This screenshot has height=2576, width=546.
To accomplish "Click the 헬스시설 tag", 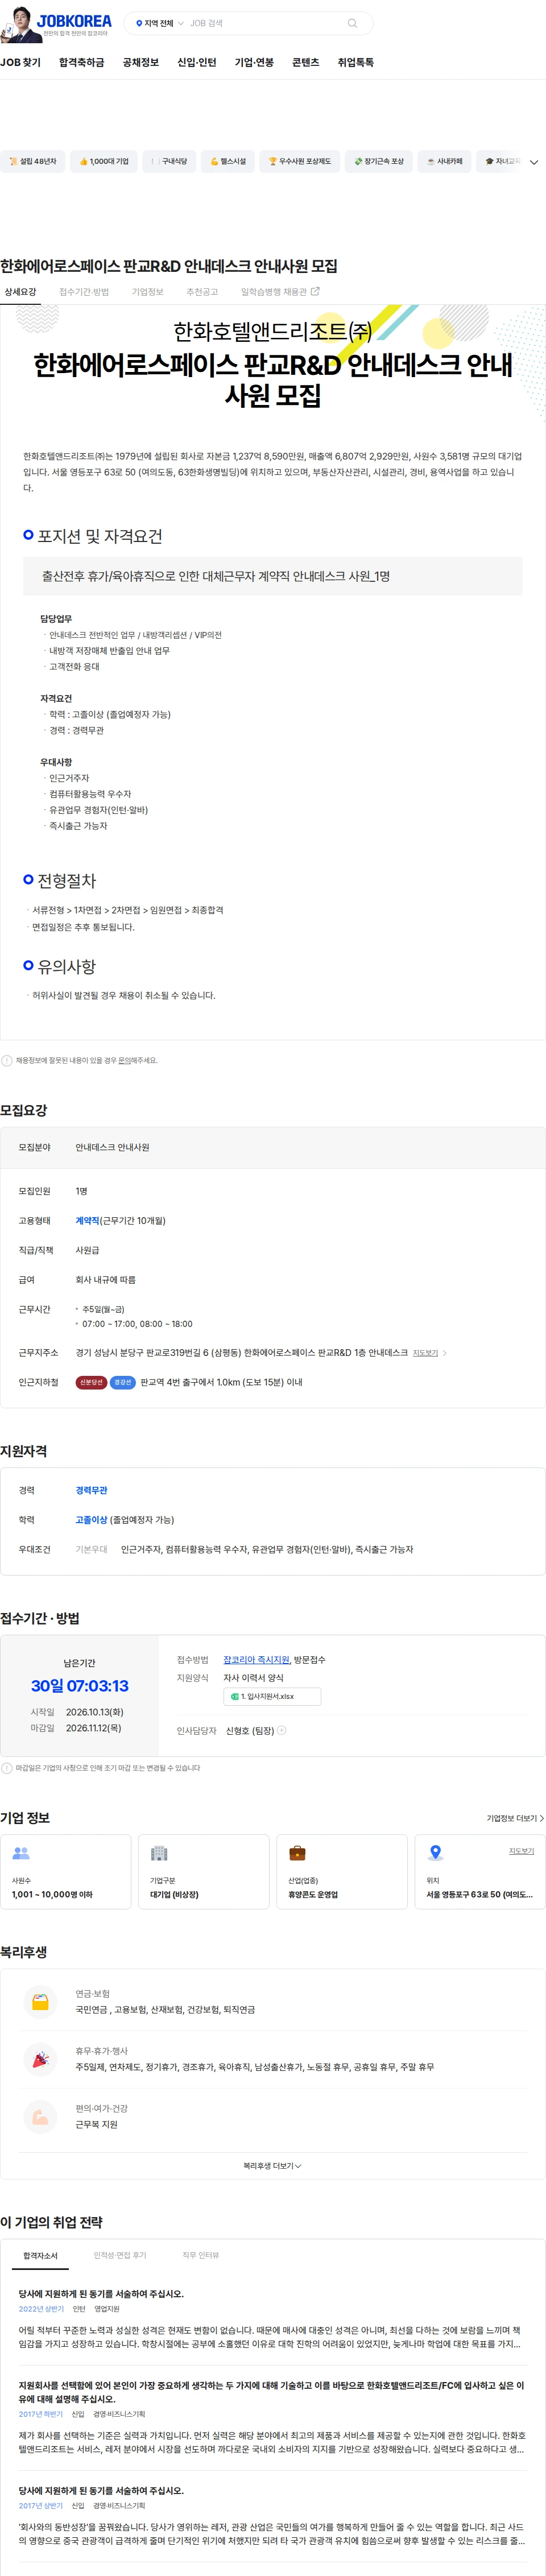I will [x=228, y=161].
